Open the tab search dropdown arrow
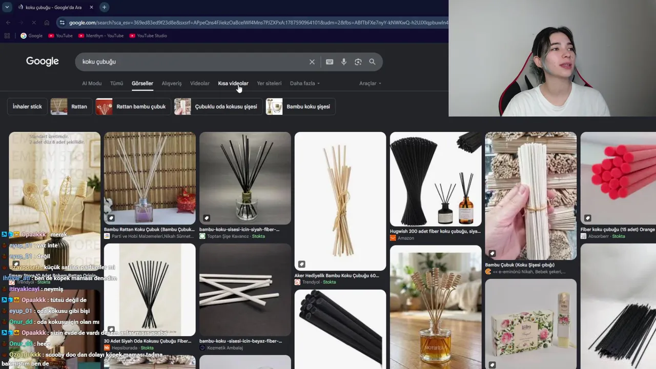Viewport: 656px width, 369px height. pos(7,7)
